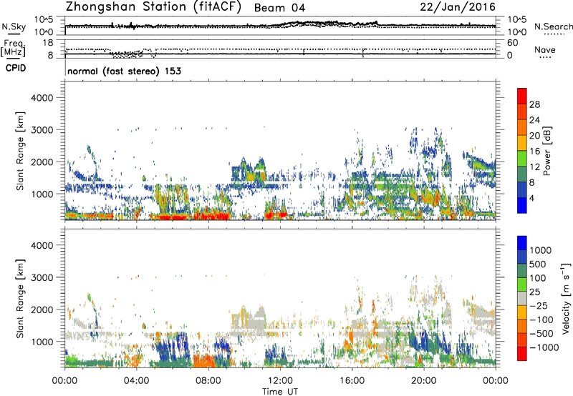Click the '12:00' time tick label
The width and height of the screenshot is (573, 396).
pos(280,381)
